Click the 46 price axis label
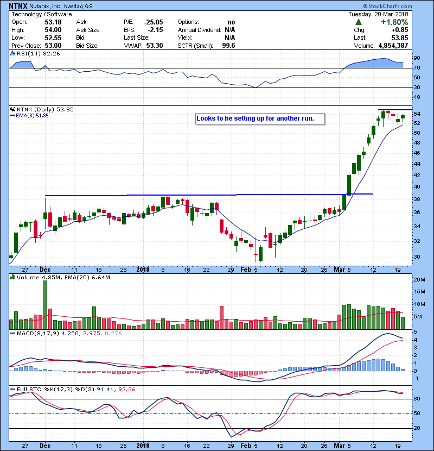Image resolution: width=434 pixels, height=451 pixels. coord(417,153)
